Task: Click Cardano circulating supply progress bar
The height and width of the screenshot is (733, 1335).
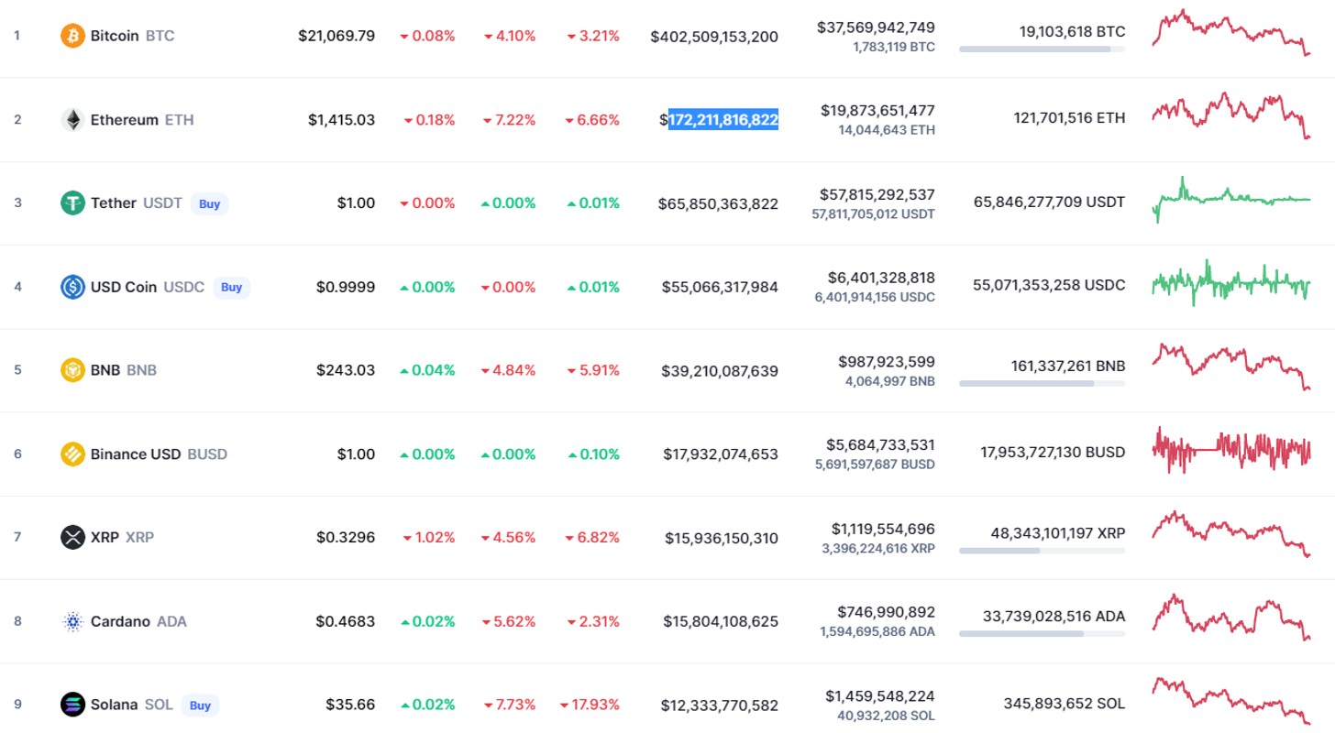Action: (1042, 633)
